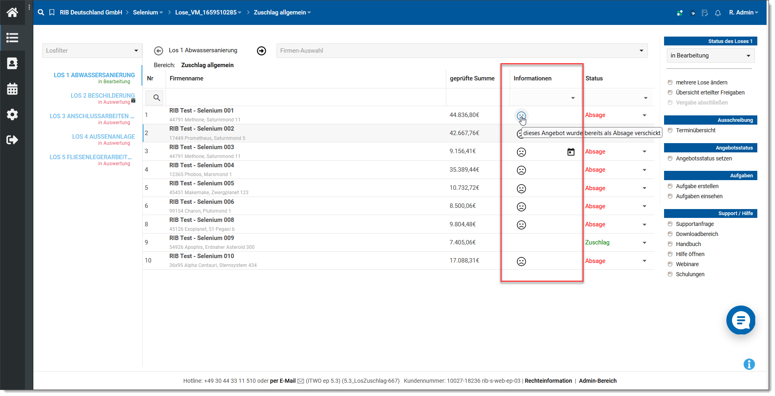Screen dimensions: 775x396
Task: Go to next Los with right arrow
Action: (262, 51)
